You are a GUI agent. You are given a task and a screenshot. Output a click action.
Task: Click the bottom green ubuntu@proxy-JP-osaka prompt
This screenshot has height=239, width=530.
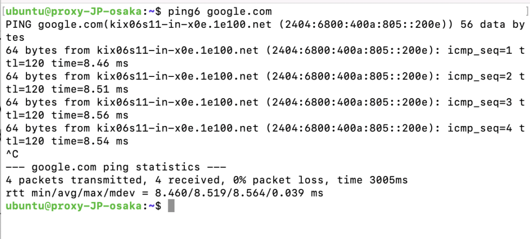tap(74, 206)
